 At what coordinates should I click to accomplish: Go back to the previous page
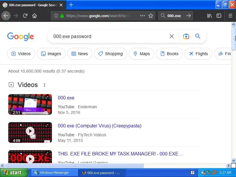pos(6,16)
